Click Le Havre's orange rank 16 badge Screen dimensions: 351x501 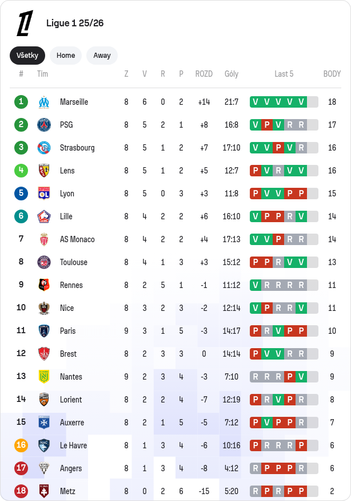(21, 445)
